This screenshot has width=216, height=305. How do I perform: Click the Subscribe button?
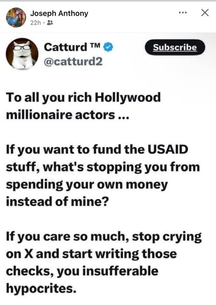tap(175, 47)
